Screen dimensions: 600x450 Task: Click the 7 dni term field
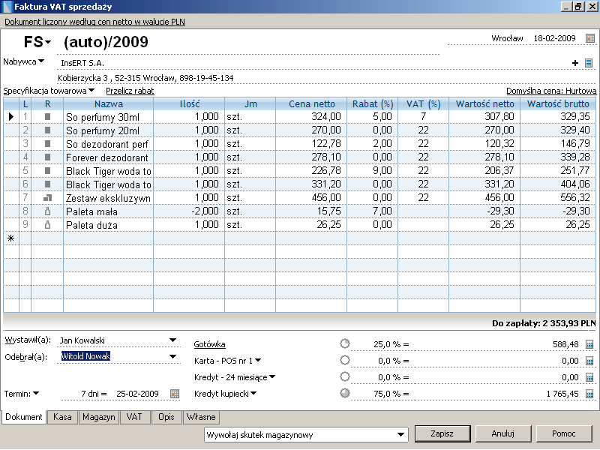coord(93,394)
